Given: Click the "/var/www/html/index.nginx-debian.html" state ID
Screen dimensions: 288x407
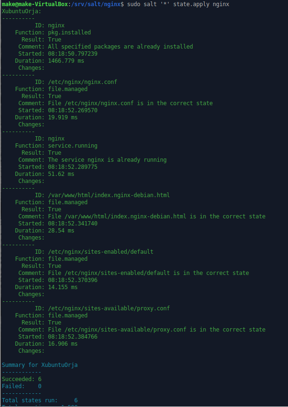Looking at the screenshot, I should tap(109, 195).
